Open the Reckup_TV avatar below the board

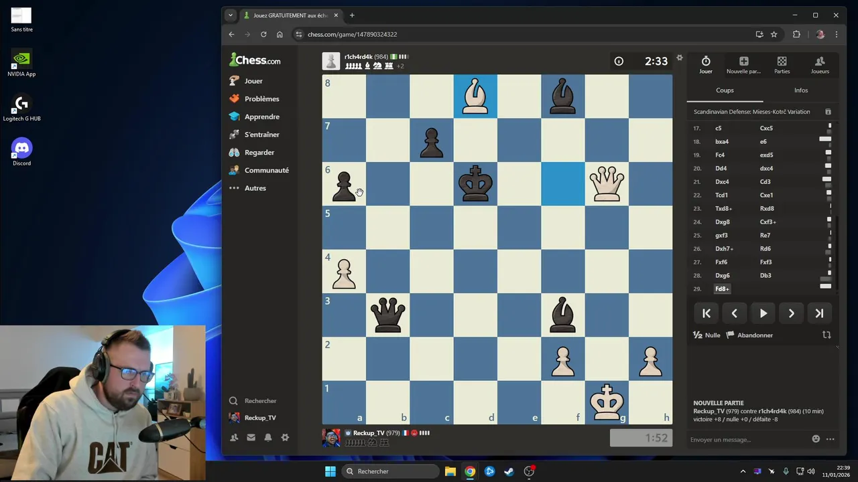[x=331, y=438]
